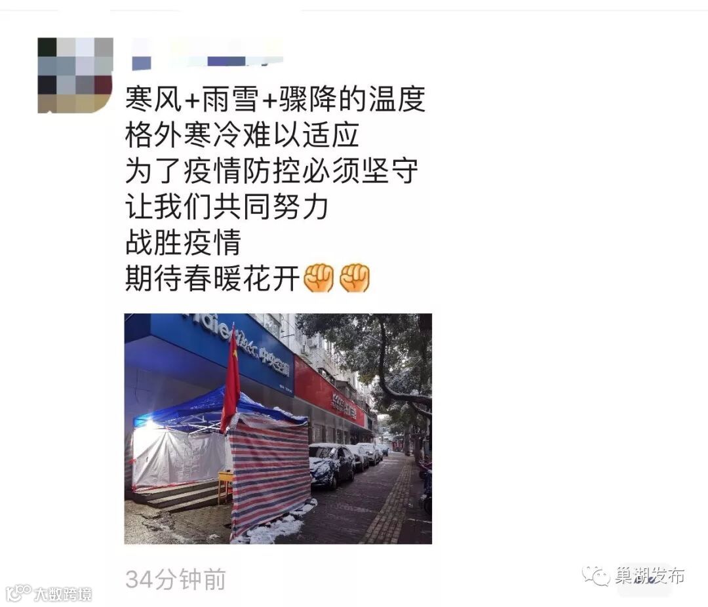The image size is (708, 607).
Task: Click the 大数跨境 watermark label
Action: tap(62, 594)
